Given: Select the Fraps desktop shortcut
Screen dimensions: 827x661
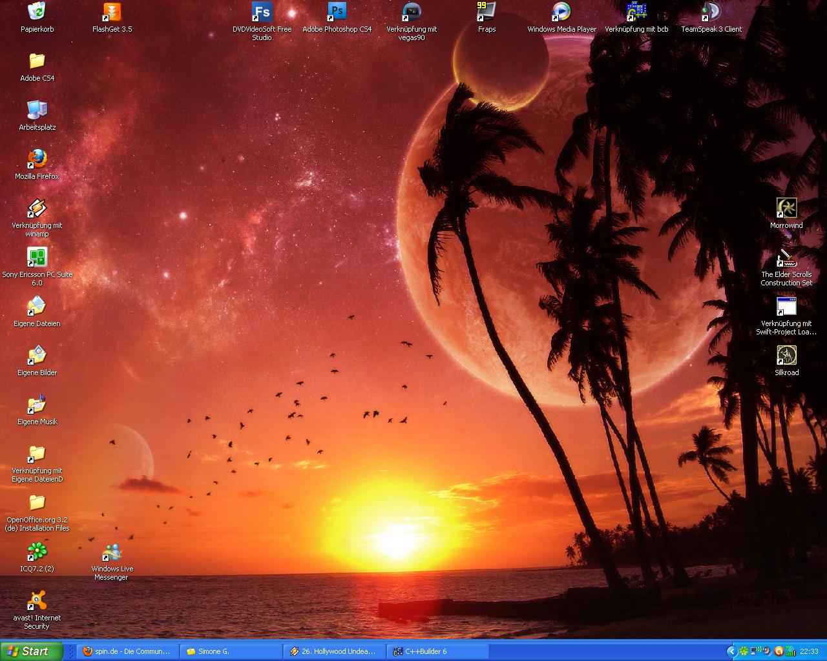Looking at the screenshot, I should pos(487,12).
